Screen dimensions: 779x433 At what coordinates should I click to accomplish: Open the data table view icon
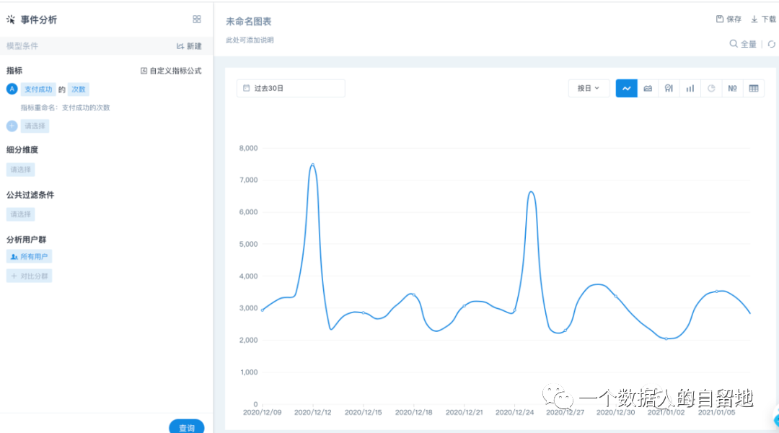click(x=754, y=88)
